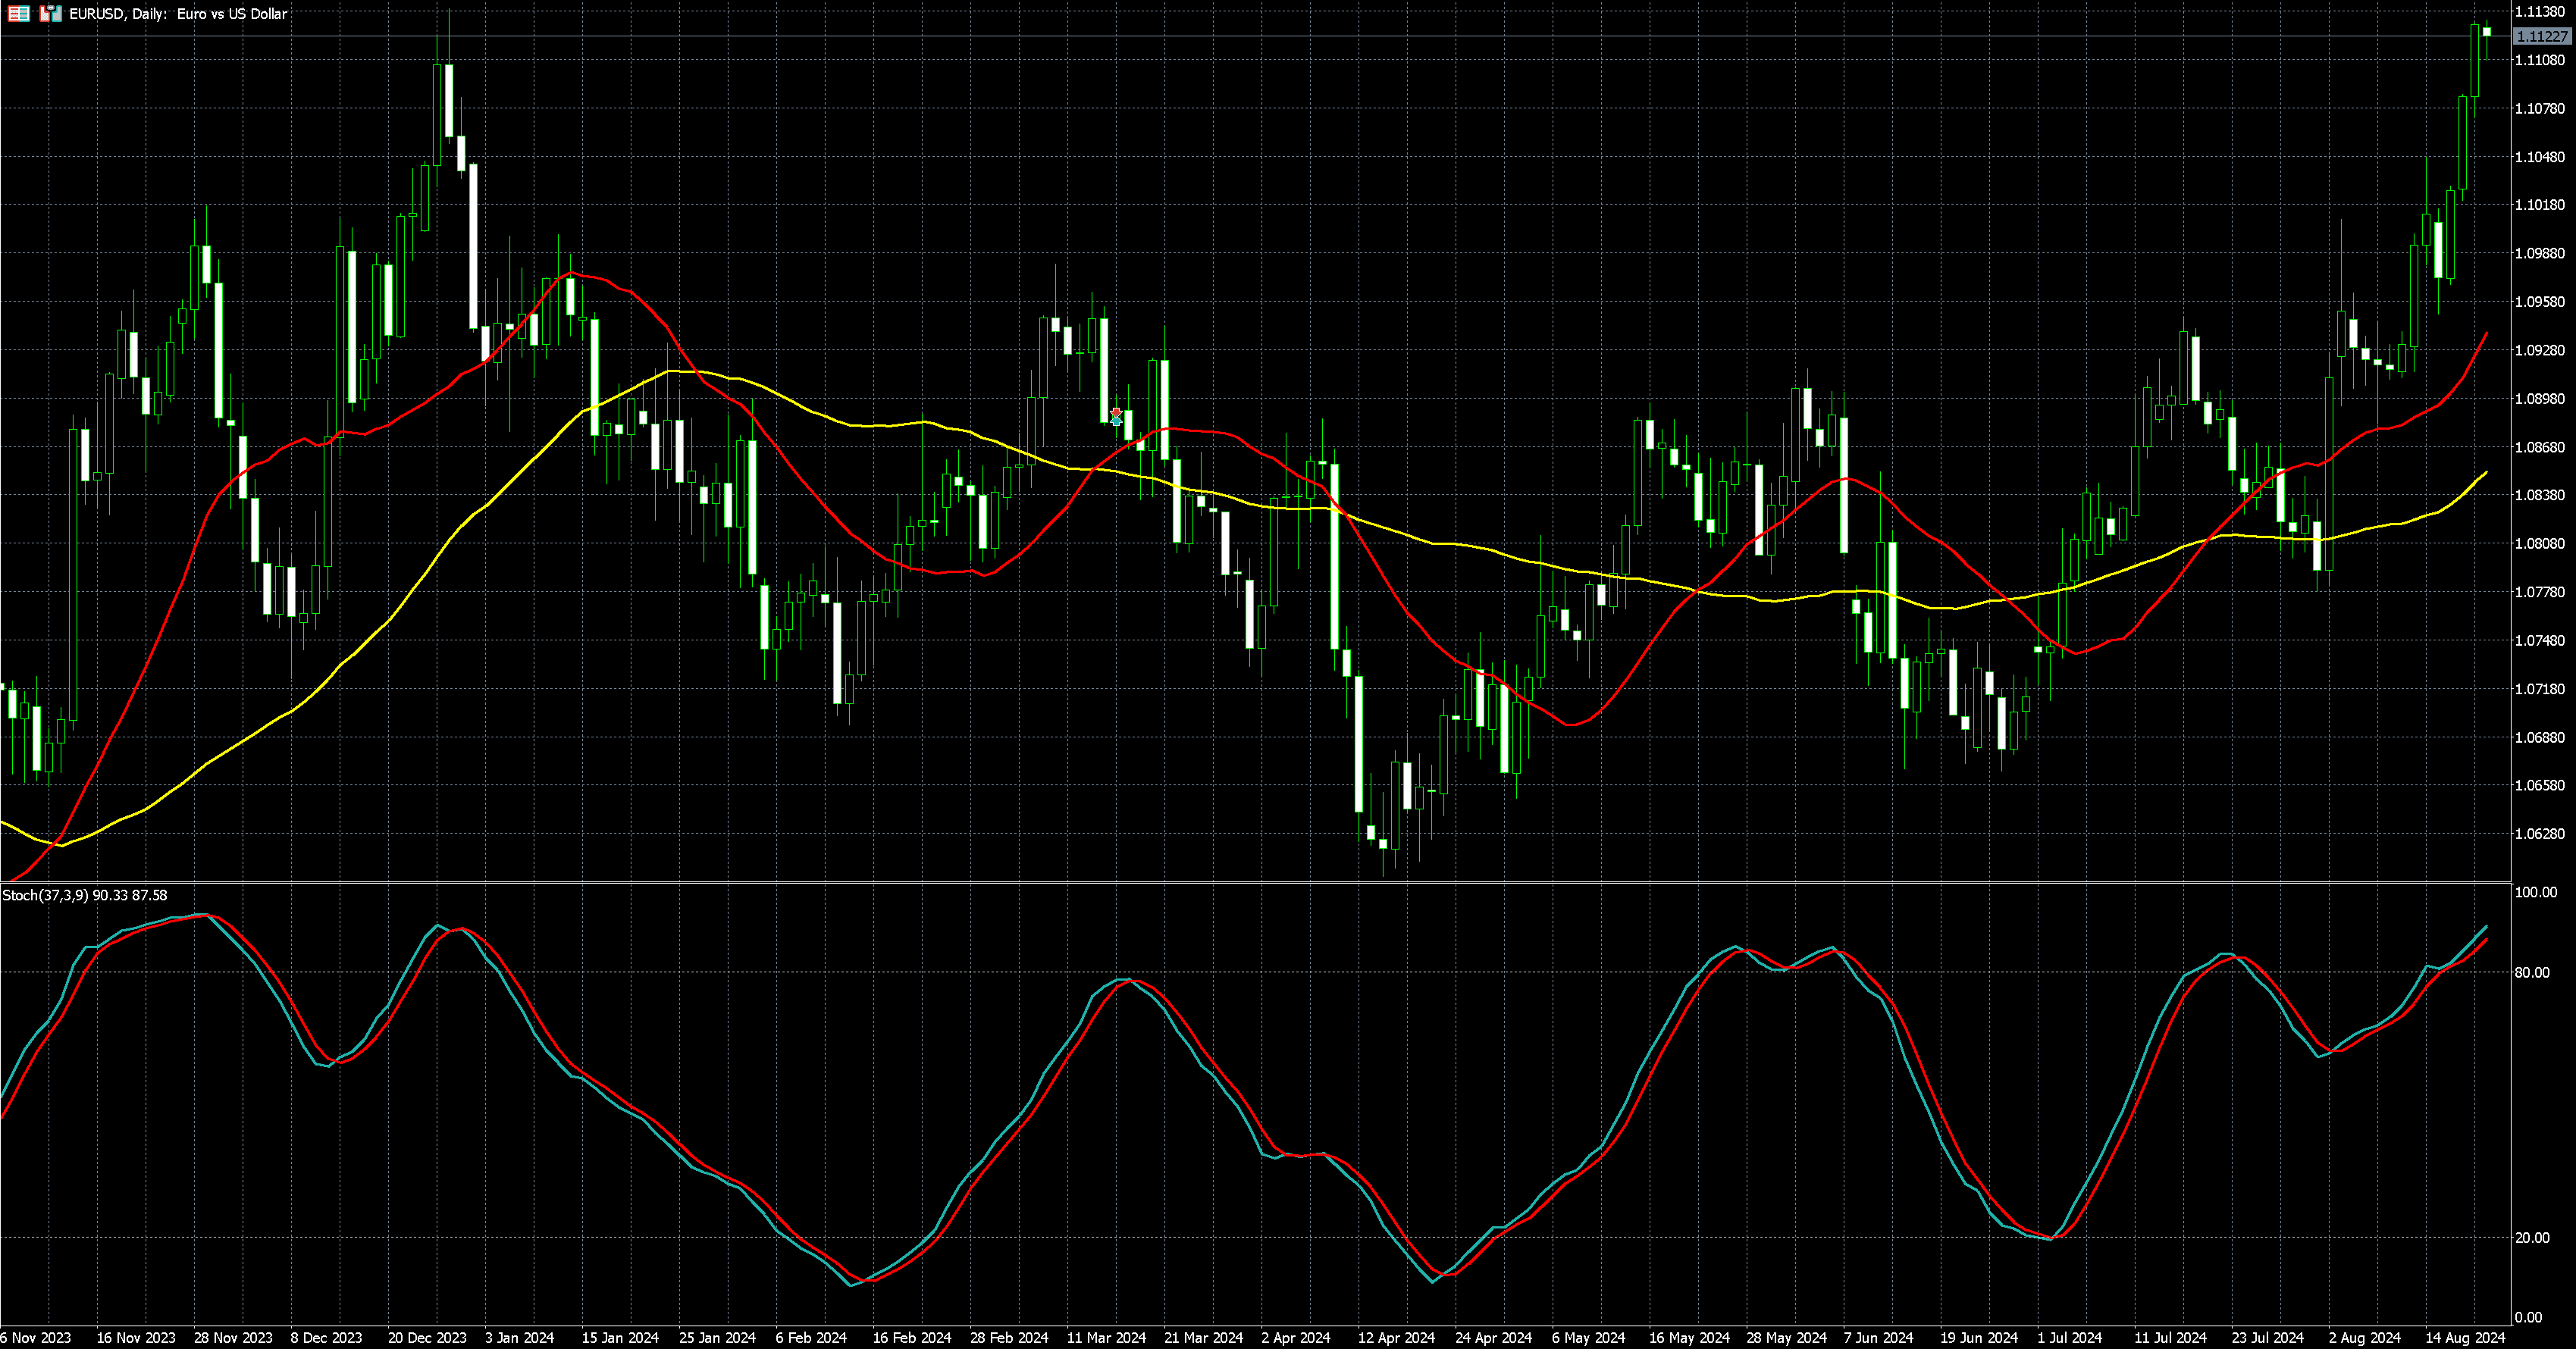2576x1349 pixels.
Task: Select the current price label 1.11227
Action: (x=2541, y=36)
